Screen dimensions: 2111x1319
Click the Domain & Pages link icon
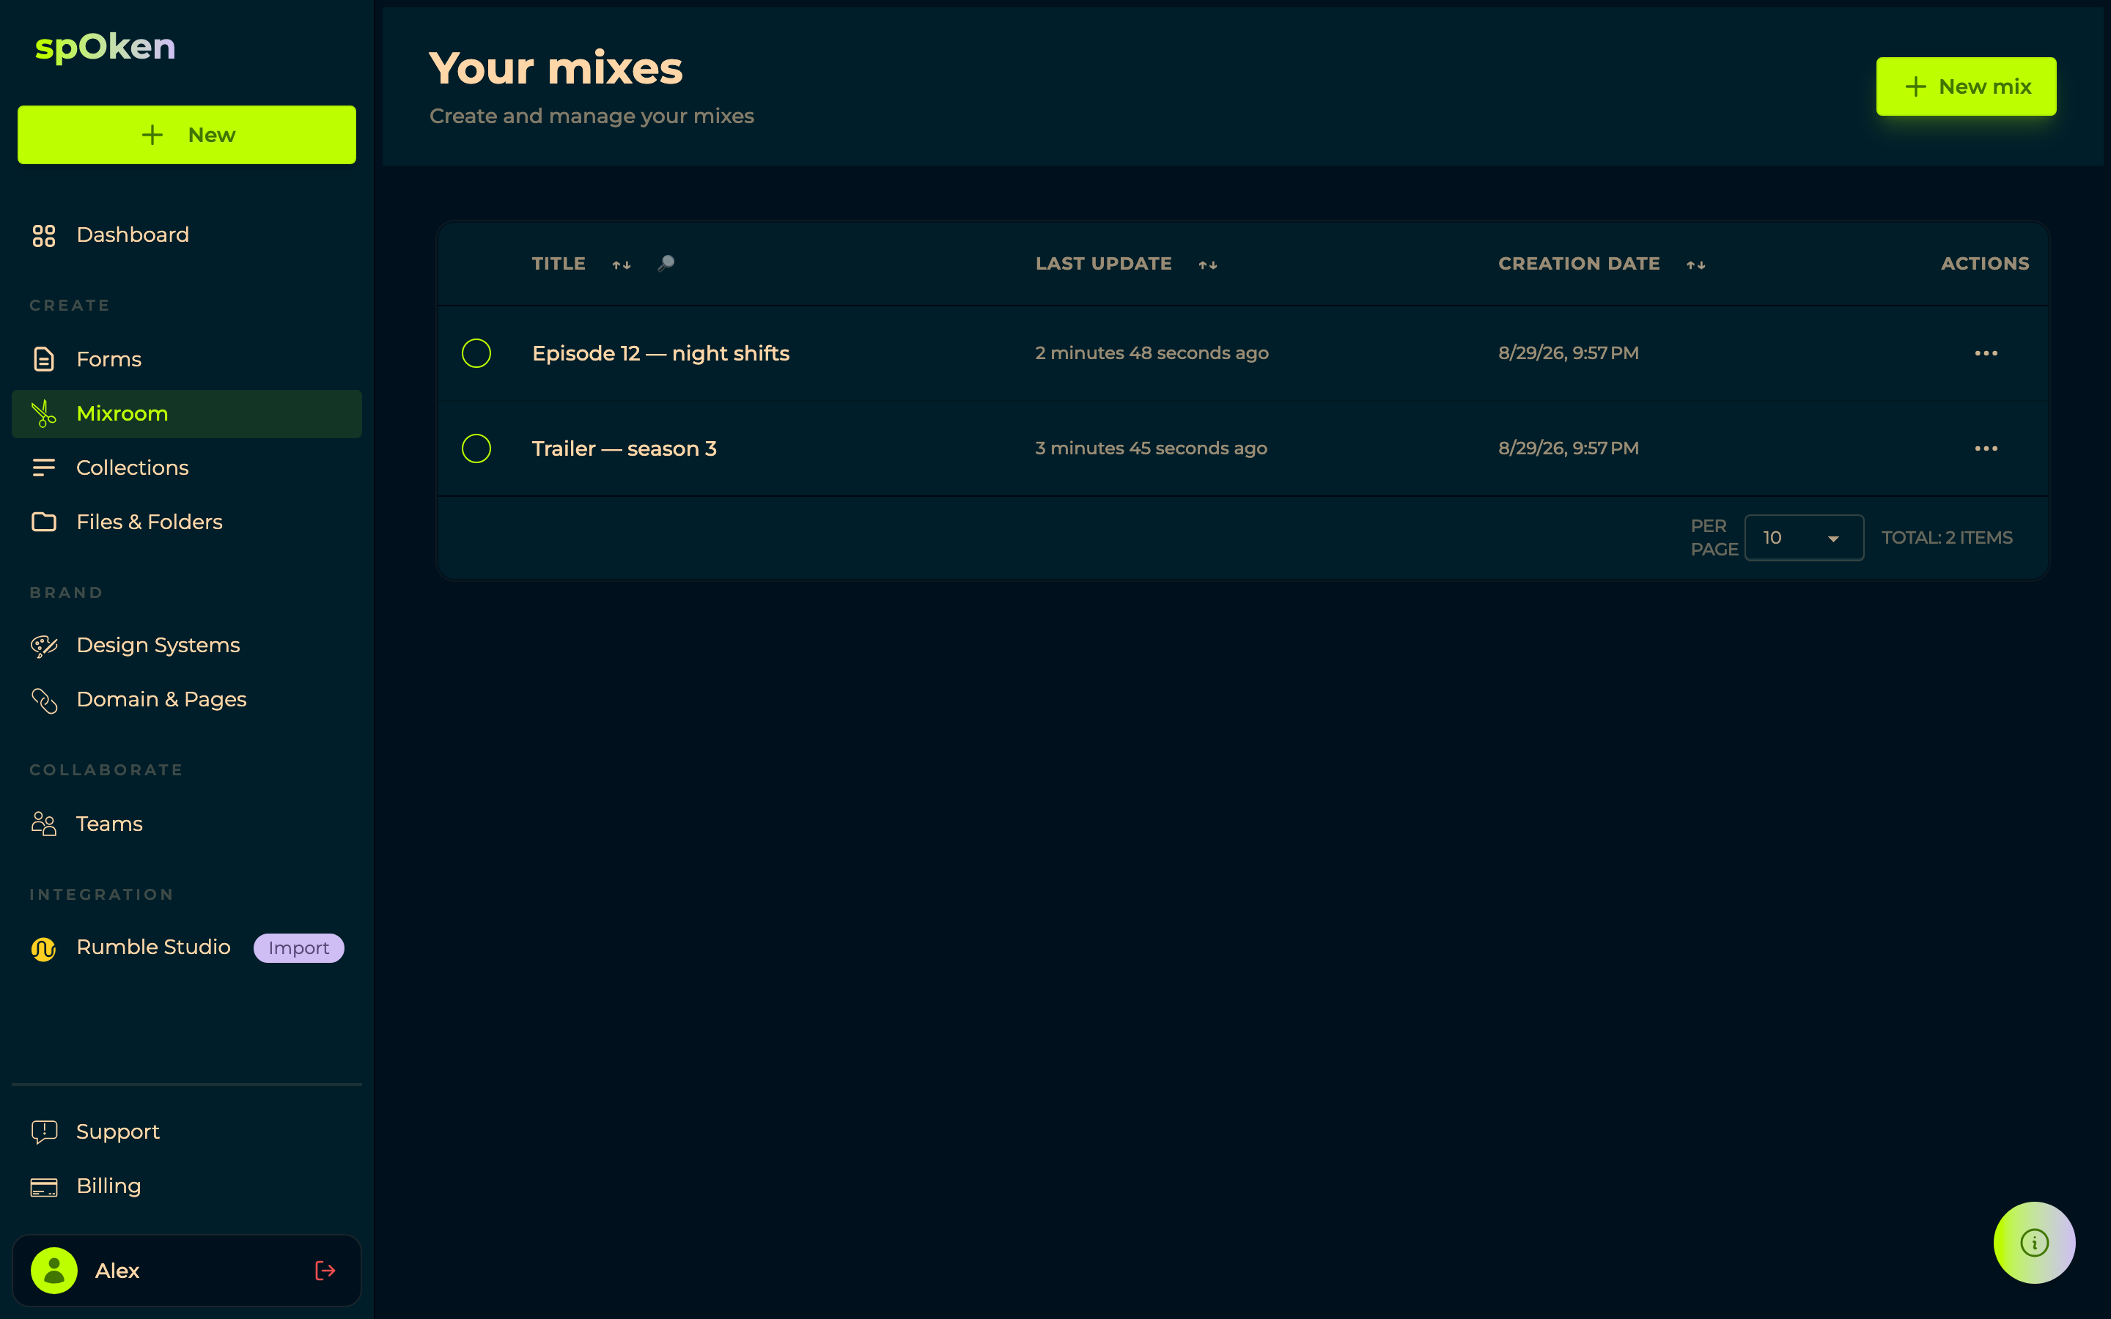pyautogui.click(x=44, y=701)
